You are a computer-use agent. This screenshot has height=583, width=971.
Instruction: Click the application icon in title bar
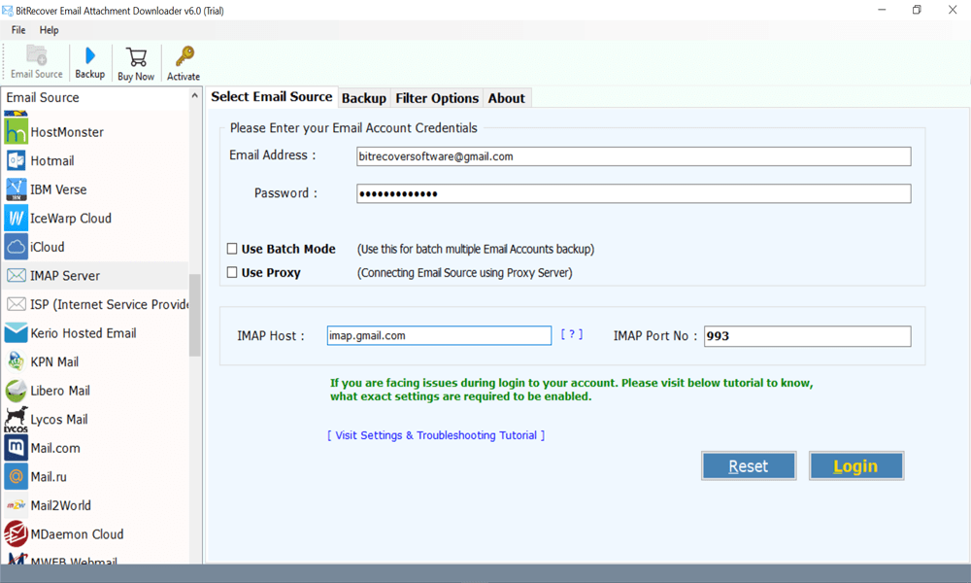click(8, 11)
